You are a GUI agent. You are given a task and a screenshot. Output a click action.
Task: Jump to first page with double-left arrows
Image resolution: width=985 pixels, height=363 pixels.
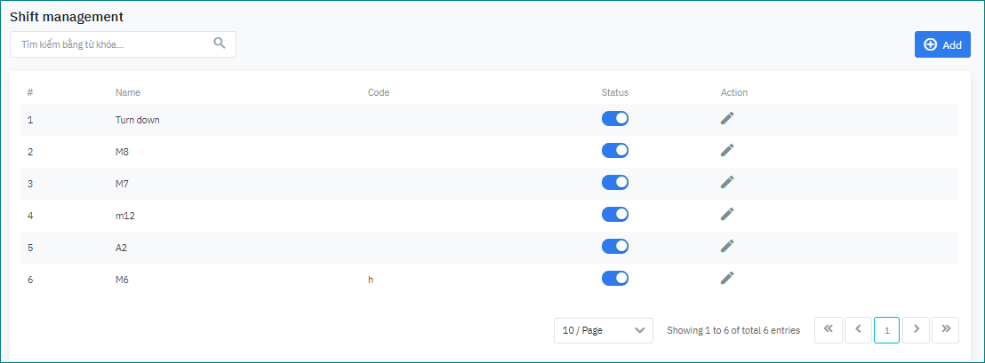pyautogui.click(x=828, y=329)
